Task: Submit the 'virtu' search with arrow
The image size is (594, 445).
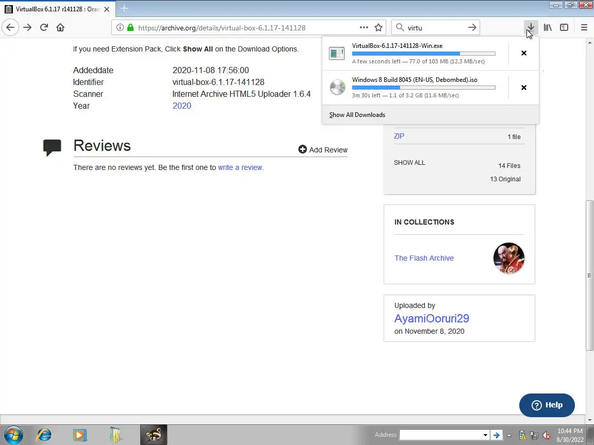Action: 472,27
